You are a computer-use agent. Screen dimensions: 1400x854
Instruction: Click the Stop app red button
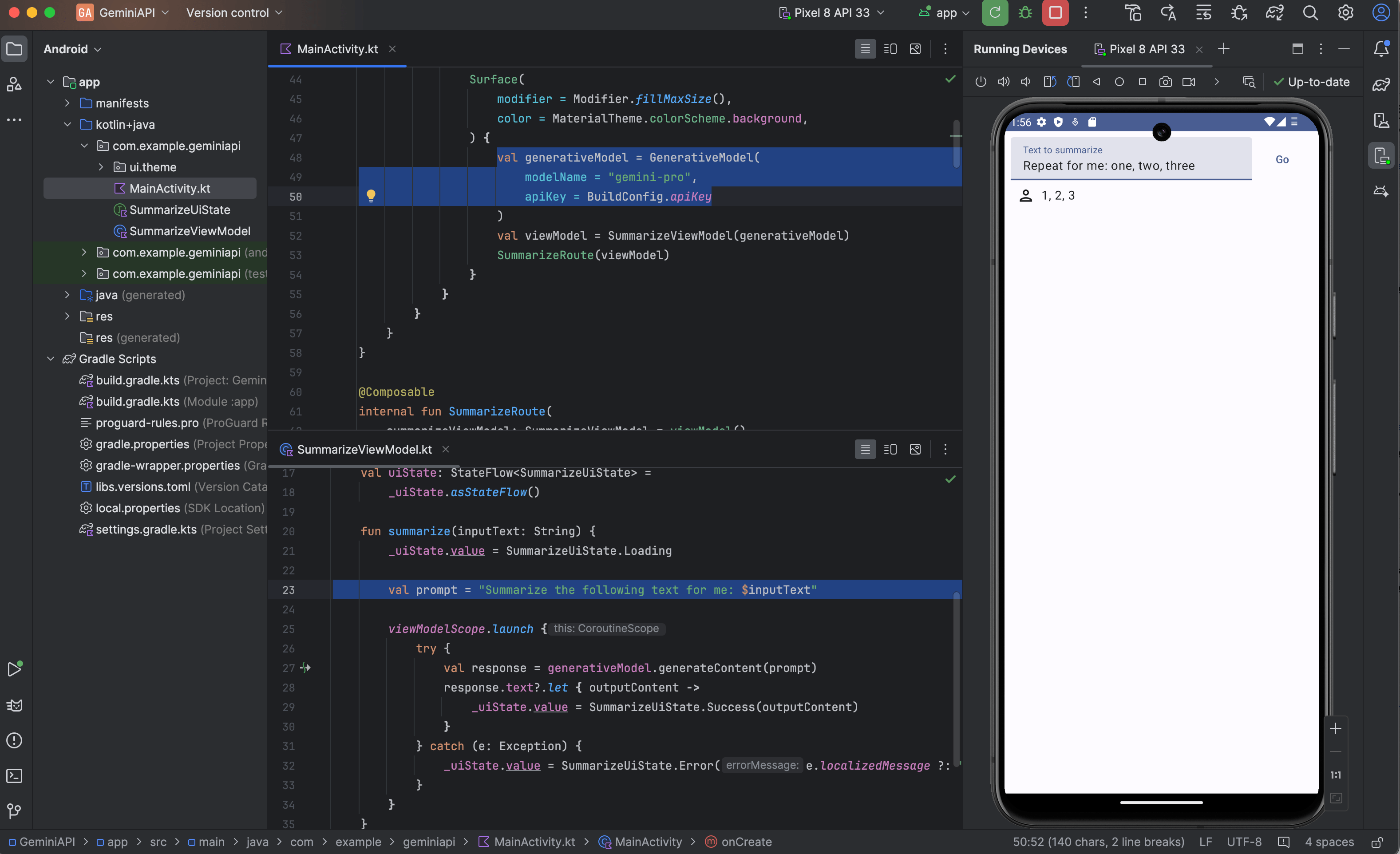(1055, 13)
